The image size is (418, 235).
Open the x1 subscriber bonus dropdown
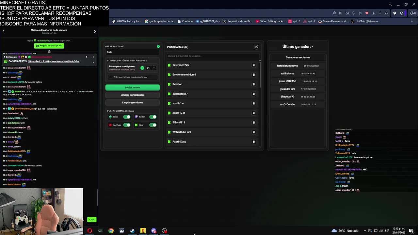[151, 68]
